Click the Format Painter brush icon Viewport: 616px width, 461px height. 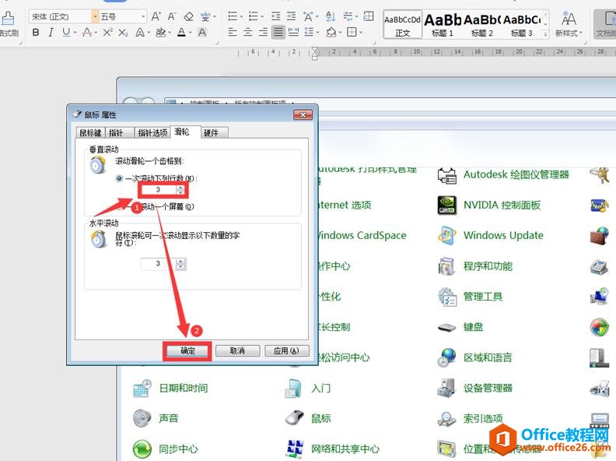coord(8,18)
